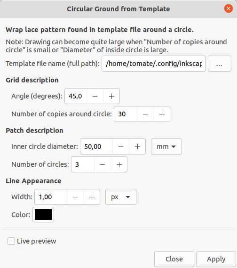Close window using the orange X button
The height and width of the screenshot is (268, 237).
click(229, 8)
